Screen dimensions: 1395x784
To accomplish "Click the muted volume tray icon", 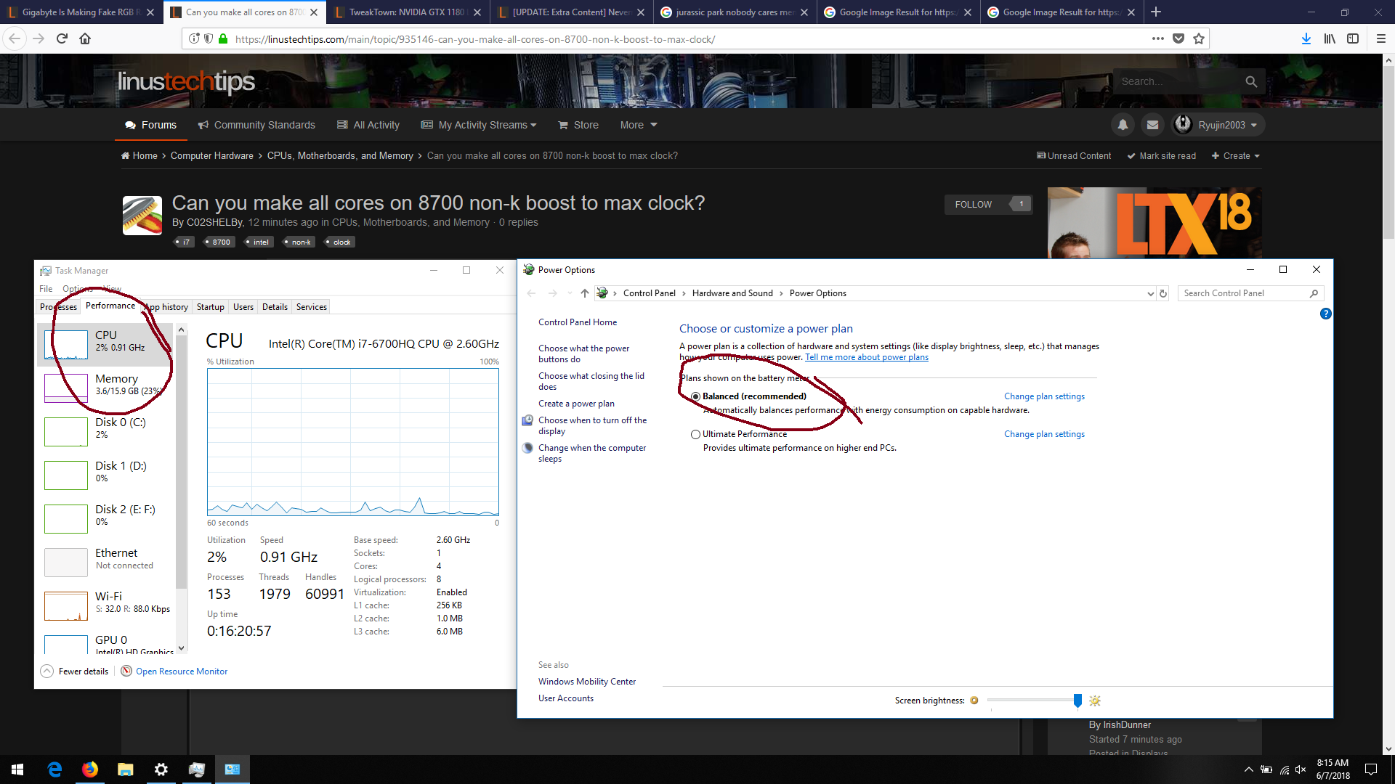I will coord(1301,769).
